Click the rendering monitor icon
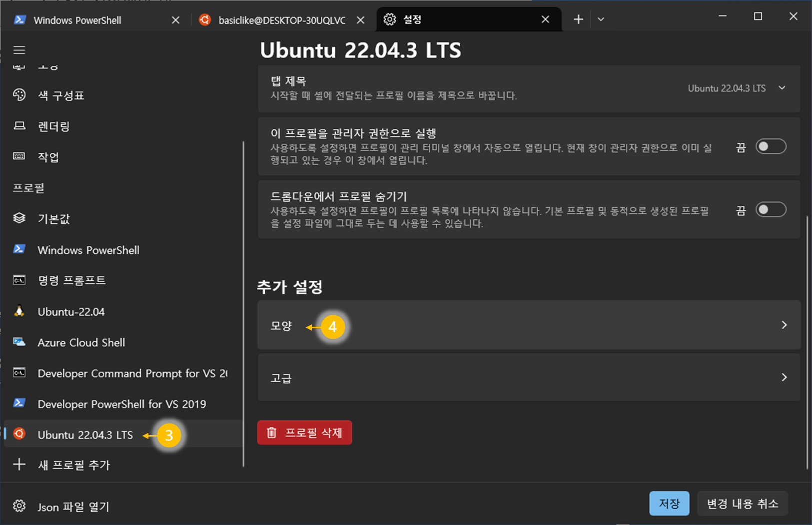 [x=19, y=126]
